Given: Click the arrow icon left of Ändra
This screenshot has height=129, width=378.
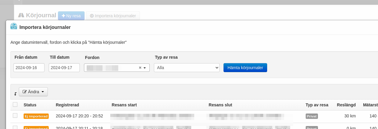Looking at the screenshot, I should click(x=15, y=94).
